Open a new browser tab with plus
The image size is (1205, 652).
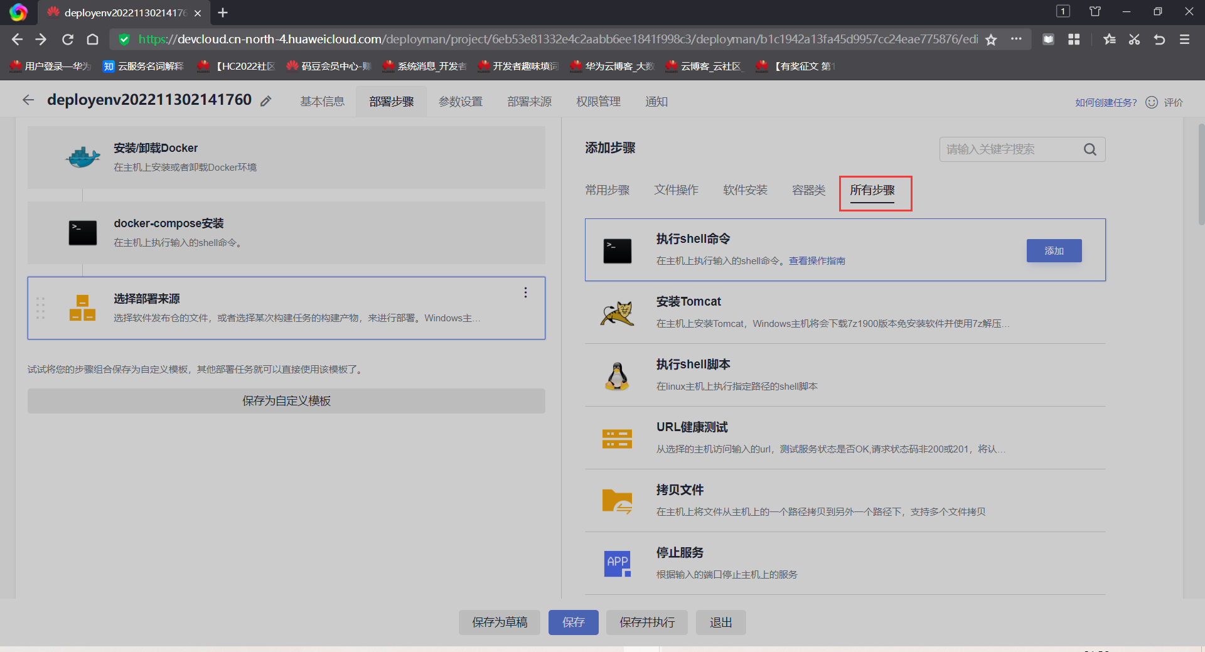pyautogui.click(x=223, y=13)
